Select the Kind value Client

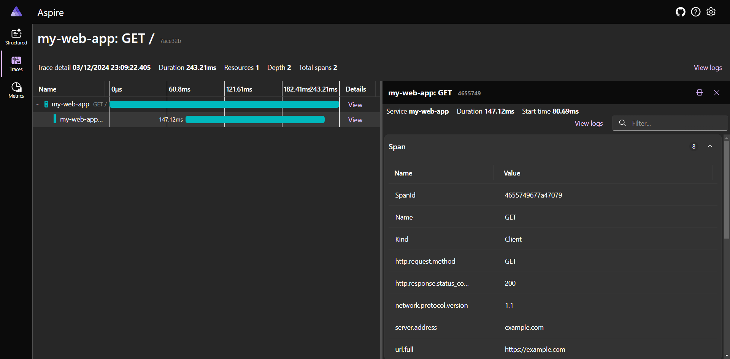point(513,239)
